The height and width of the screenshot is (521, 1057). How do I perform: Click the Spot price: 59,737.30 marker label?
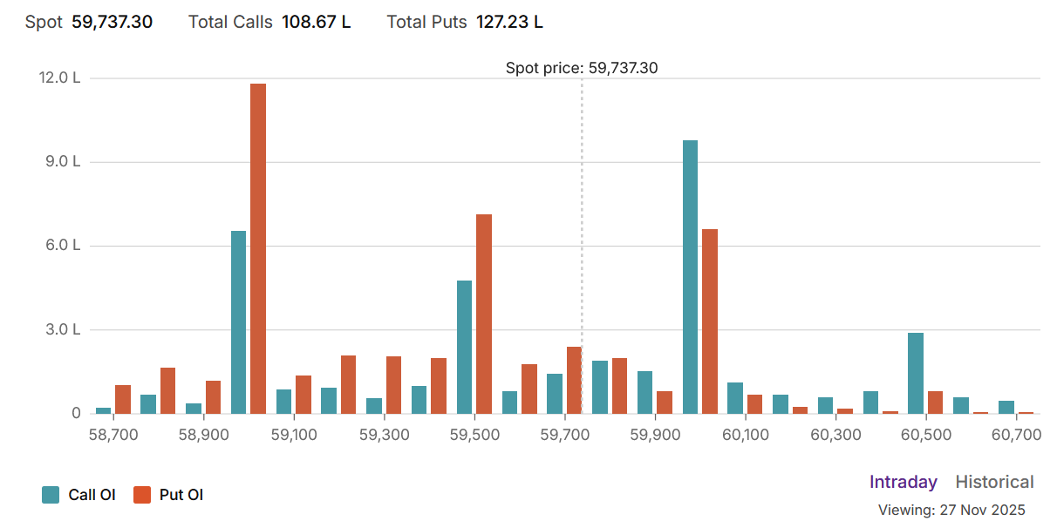pyautogui.click(x=582, y=68)
